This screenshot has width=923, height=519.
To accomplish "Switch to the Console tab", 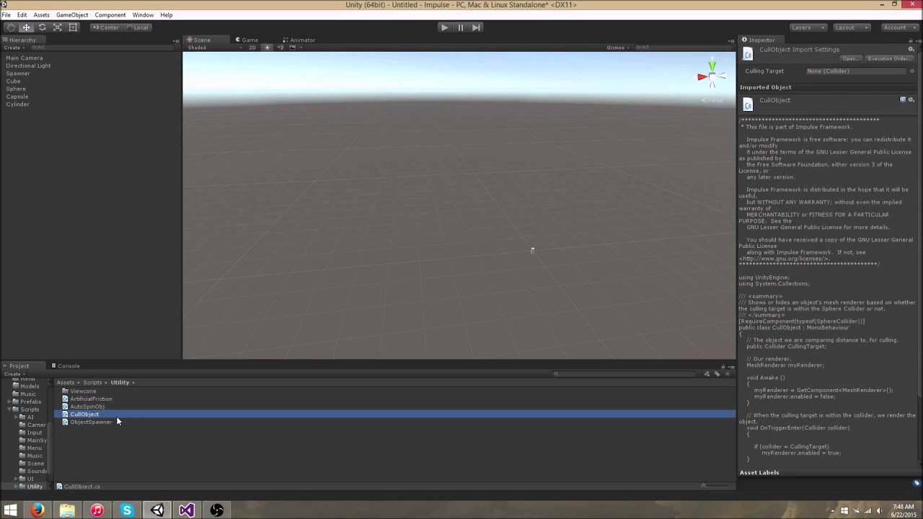I will 65,365.
